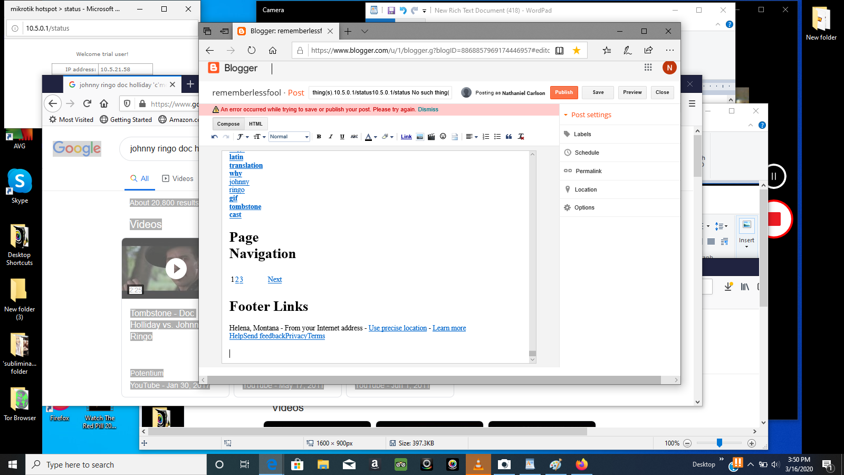This screenshot has height=475, width=844.
Task: Dismiss the error message
Action: tap(428, 110)
